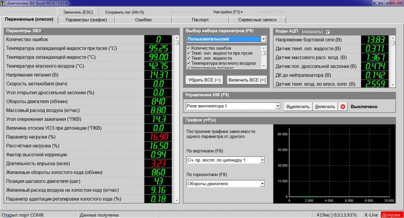Open horizontal axis dropdown 'Обороты двигателя'
Viewport: 404px width, 218px height.
tap(262, 184)
